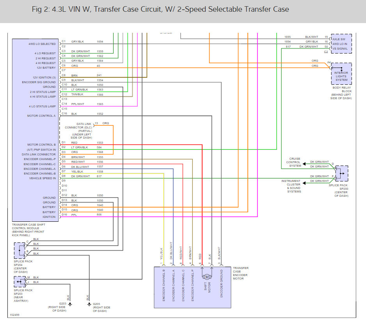Click the SP200 splice pack box
Viewport: 366px width, 326px height.
pyautogui.click(x=342, y=173)
